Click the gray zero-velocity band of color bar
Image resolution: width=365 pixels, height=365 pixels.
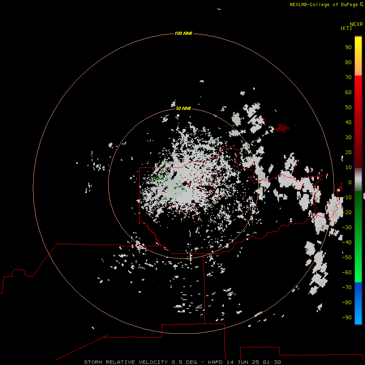(x=358, y=180)
